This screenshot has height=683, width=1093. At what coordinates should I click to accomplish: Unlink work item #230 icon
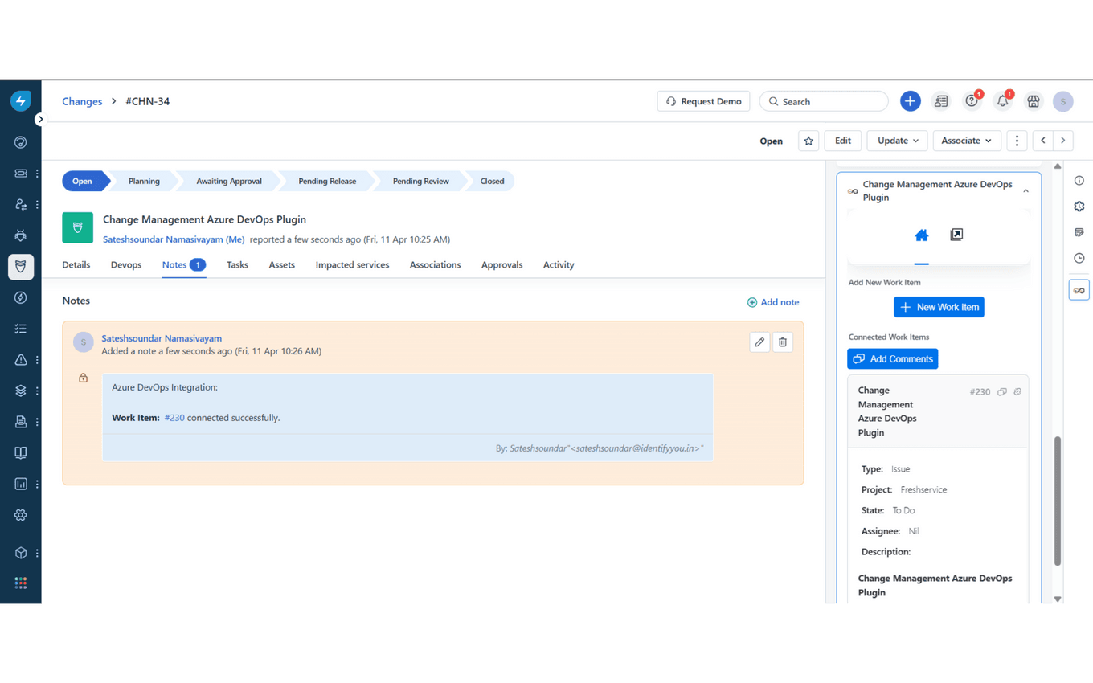pos(1017,392)
